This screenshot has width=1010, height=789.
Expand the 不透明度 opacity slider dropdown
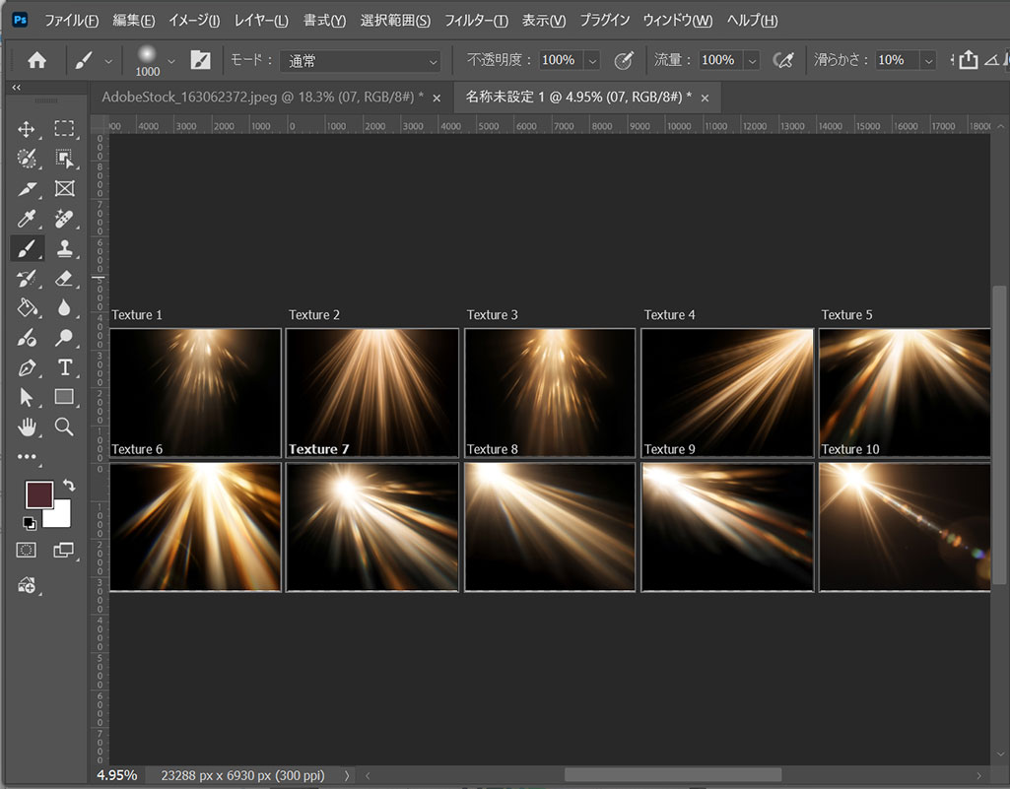591,61
